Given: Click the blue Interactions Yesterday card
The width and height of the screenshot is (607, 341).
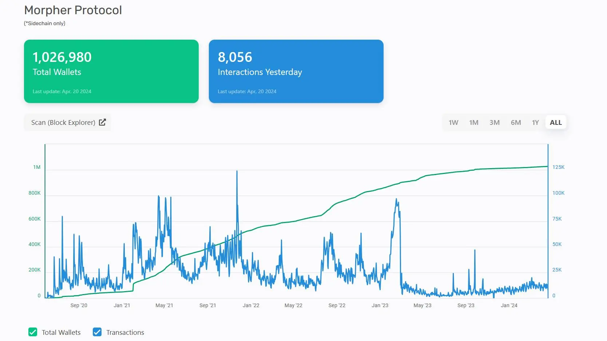Looking at the screenshot, I should (x=296, y=71).
